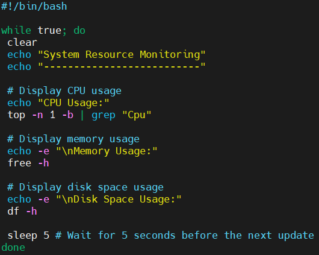Click the "while" keyword

coord(16,30)
